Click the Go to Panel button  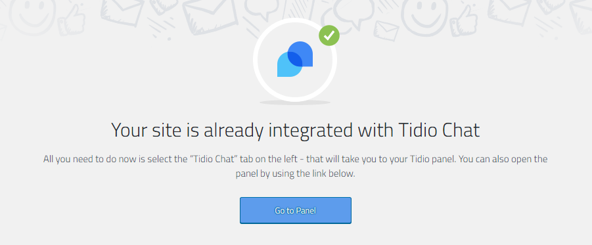(296, 210)
